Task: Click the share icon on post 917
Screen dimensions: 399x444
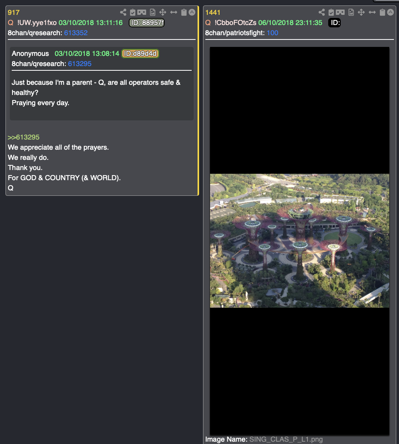Action: point(123,12)
